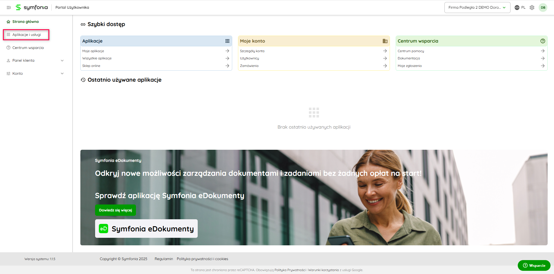Click the arrow next to Sklep online
This screenshot has height=274, width=554.
click(227, 66)
